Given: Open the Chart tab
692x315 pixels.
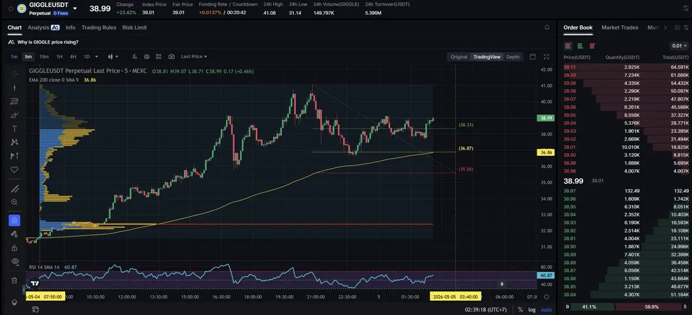Looking at the screenshot, I should tap(14, 27).
